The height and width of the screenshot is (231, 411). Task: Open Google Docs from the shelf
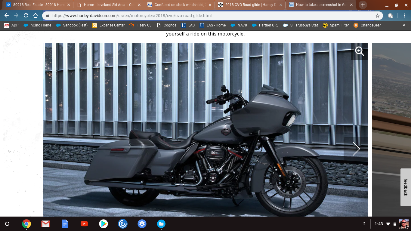pyautogui.click(x=65, y=224)
